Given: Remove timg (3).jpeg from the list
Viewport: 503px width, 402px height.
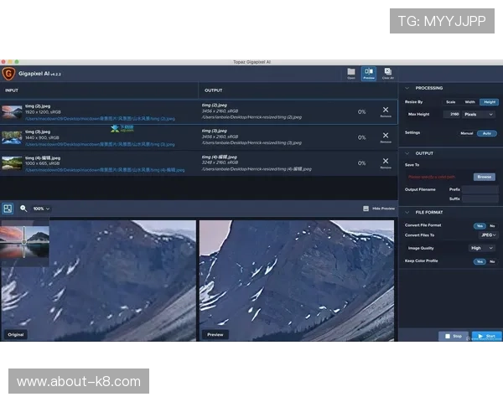Looking at the screenshot, I should (x=386, y=137).
